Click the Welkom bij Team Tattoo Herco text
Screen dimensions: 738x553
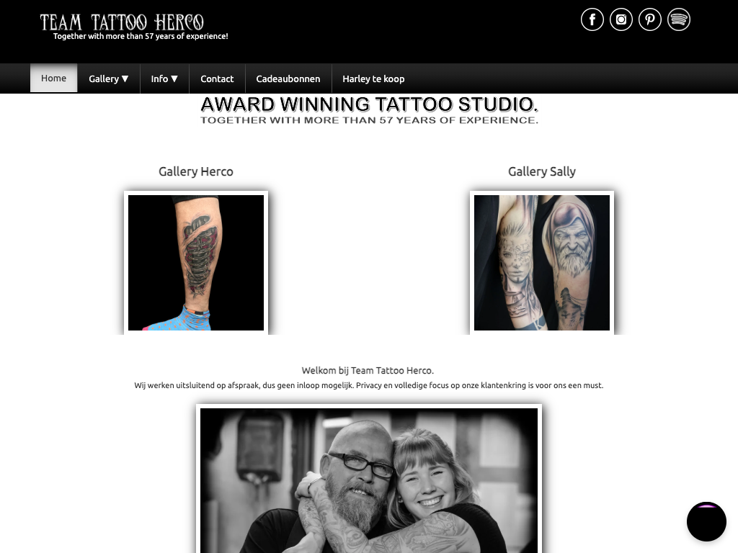[x=368, y=371]
